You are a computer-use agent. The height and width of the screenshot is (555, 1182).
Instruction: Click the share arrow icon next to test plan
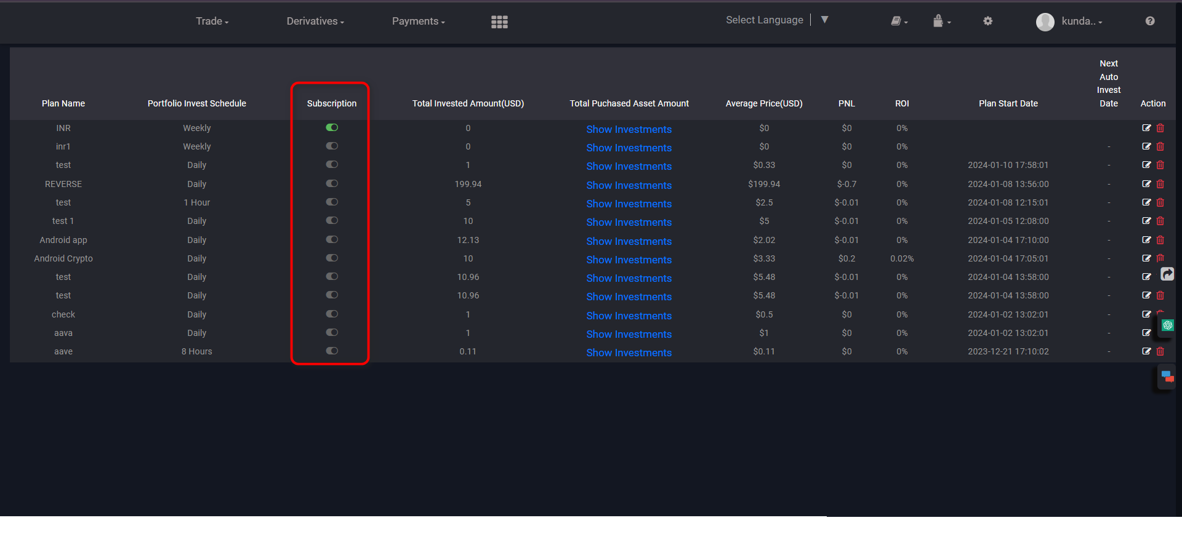coord(1167,274)
